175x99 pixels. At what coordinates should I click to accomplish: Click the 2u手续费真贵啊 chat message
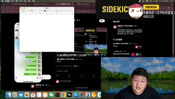point(32,66)
